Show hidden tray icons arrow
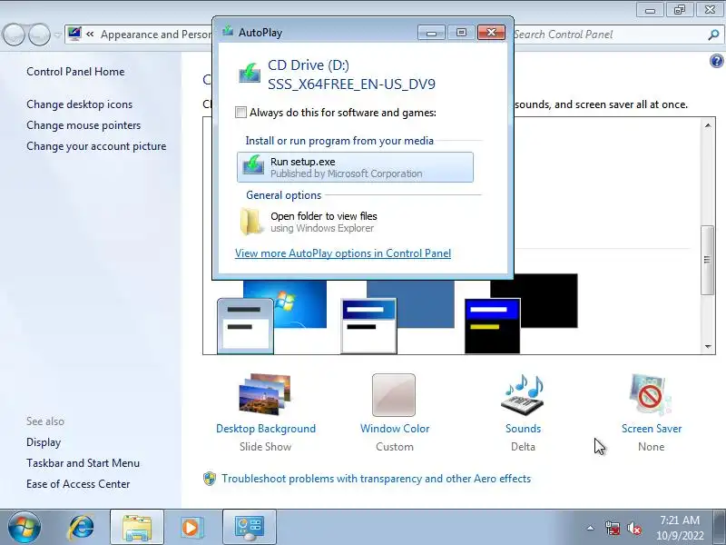Screen dimensions: 726x545 coord(591,528)
